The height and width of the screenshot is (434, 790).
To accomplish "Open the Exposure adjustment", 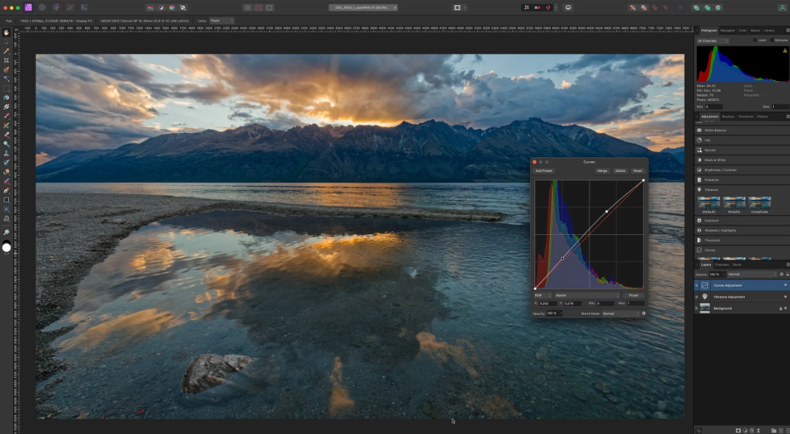I will (725, 220).
